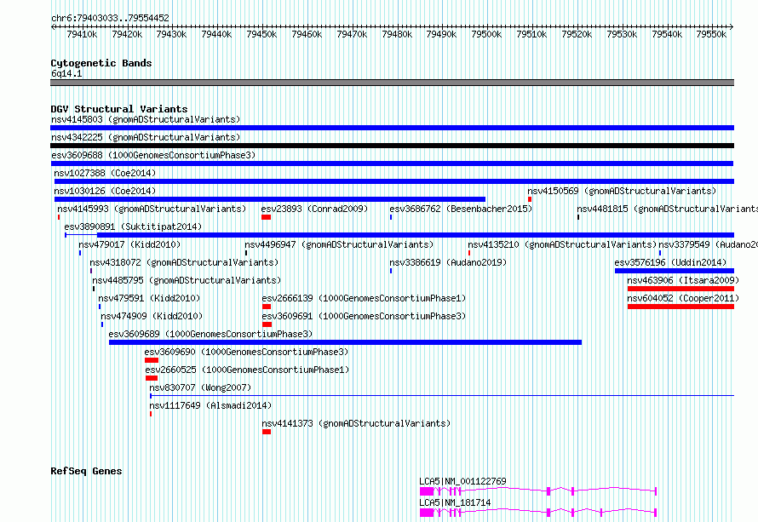Click esv2666139 1000Genomes Phase1 label
This screenshot has height=522, width=758.
(364, 298)
